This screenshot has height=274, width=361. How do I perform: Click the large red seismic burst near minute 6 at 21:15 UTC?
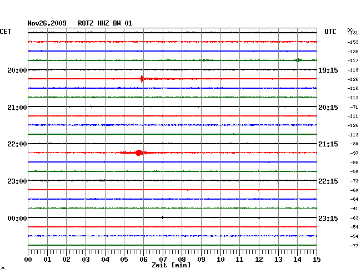(139, 153)
